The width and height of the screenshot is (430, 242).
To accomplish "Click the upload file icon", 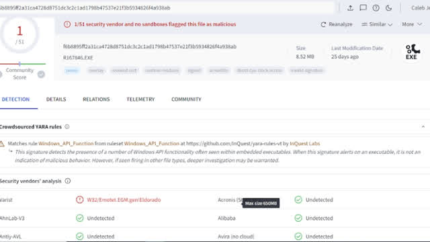I will pyautogui.click(x=350, y=8).
